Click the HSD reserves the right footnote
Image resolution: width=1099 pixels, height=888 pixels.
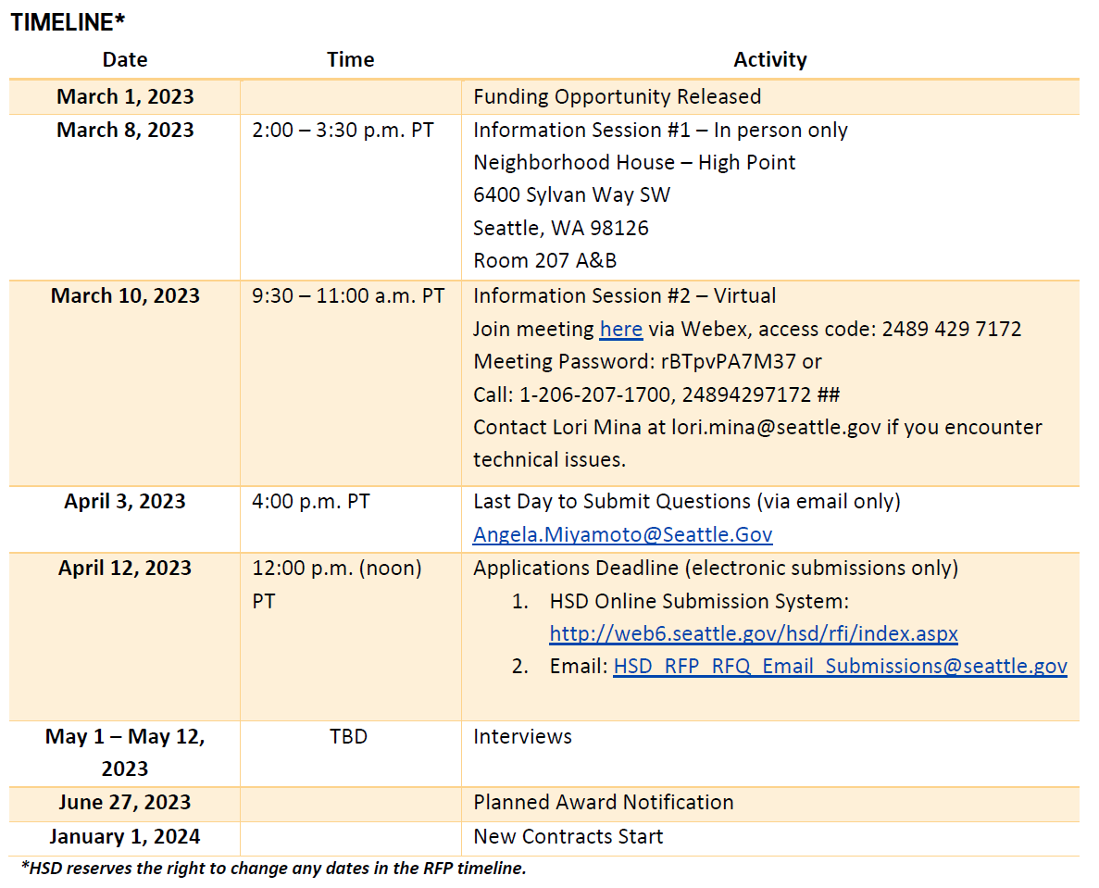tap(273, 869)
